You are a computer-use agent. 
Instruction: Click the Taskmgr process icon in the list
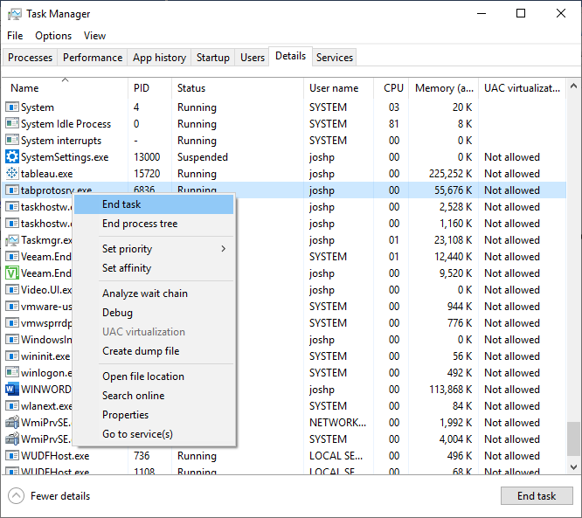12,240
